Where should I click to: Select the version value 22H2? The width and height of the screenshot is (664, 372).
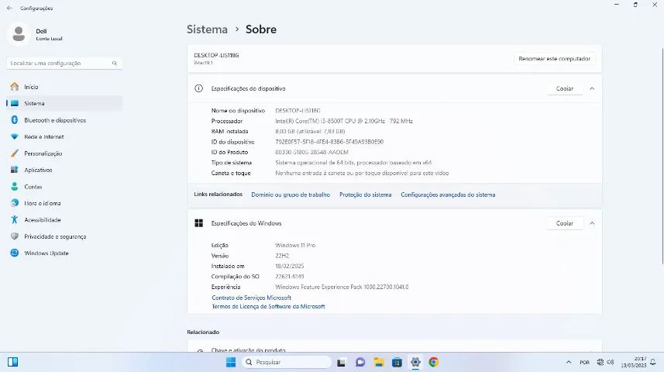pos(282,256)
